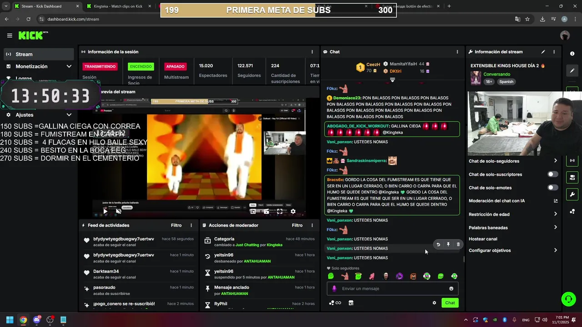The height and width of the screenshot is (327, 582).
Task: Click Kingteka link in Categoría entry
Action: pos(275,245)
